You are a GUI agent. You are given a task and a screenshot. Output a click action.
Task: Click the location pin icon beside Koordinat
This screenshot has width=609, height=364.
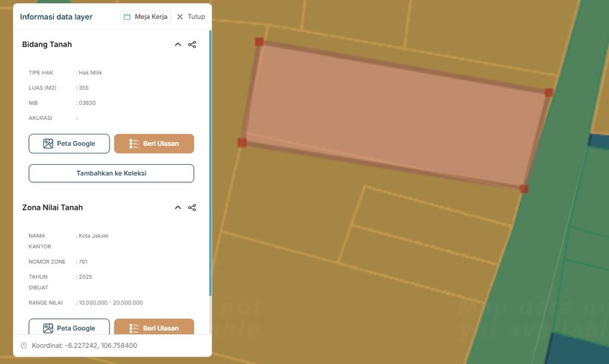pos(24,346)
